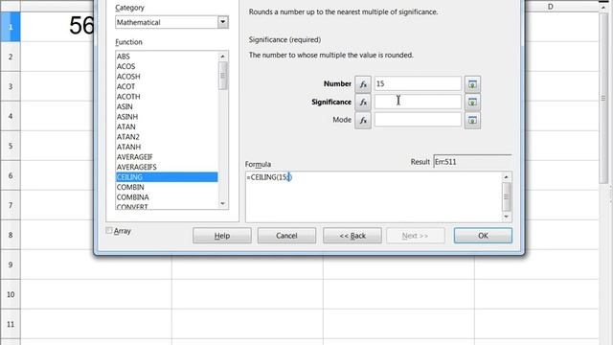Click the spreadsheet vertical scrollbar thumb

pyautogui.click(x=603, y=98)
